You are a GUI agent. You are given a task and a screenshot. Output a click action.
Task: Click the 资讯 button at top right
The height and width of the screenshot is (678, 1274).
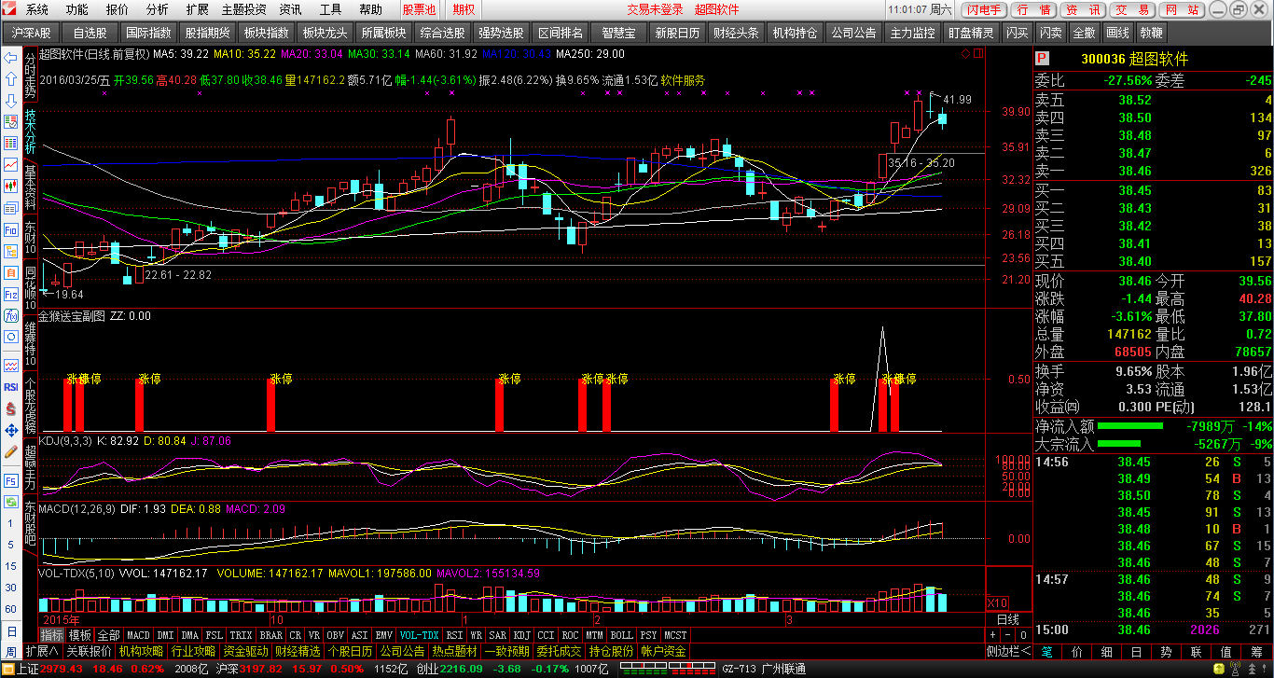[1083, 9]
